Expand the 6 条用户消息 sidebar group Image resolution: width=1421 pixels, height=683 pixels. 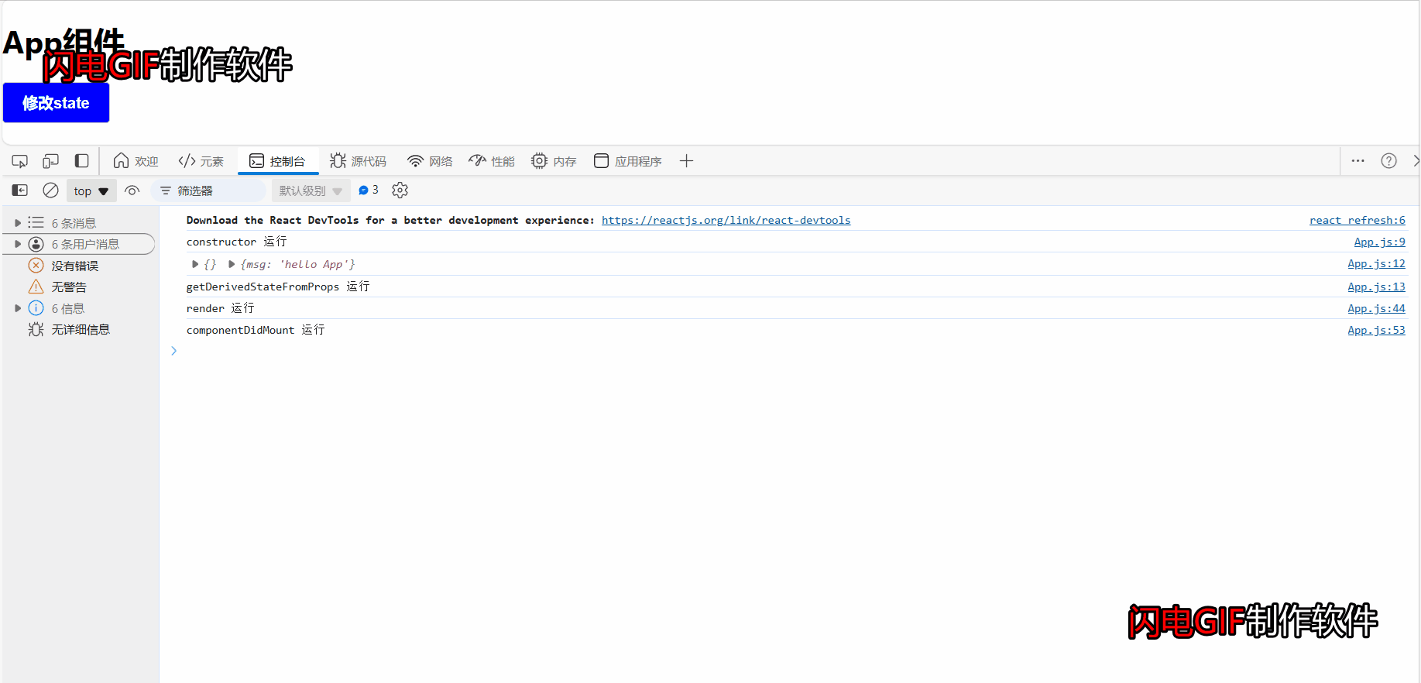click(x=18, y=244)
